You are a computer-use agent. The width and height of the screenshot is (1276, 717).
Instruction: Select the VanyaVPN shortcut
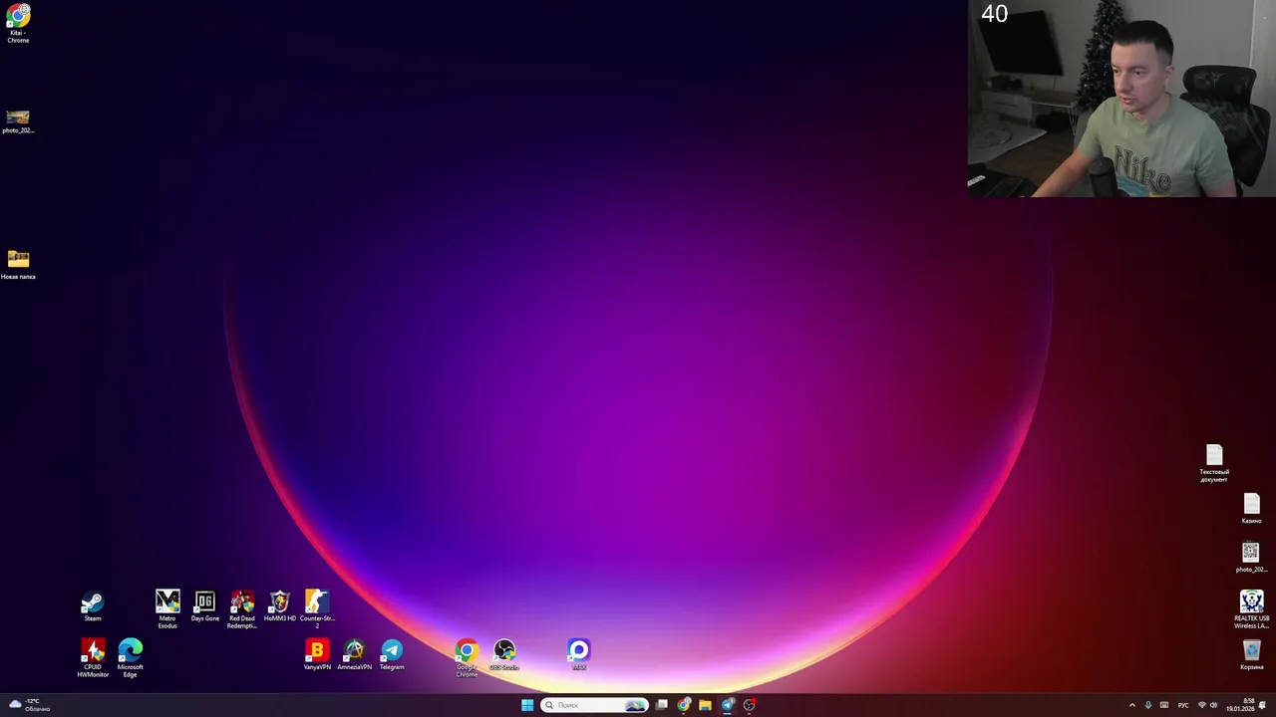(x=317, y=655)
